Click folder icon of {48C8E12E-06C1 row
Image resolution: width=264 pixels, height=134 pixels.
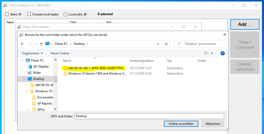coord(65,68)
